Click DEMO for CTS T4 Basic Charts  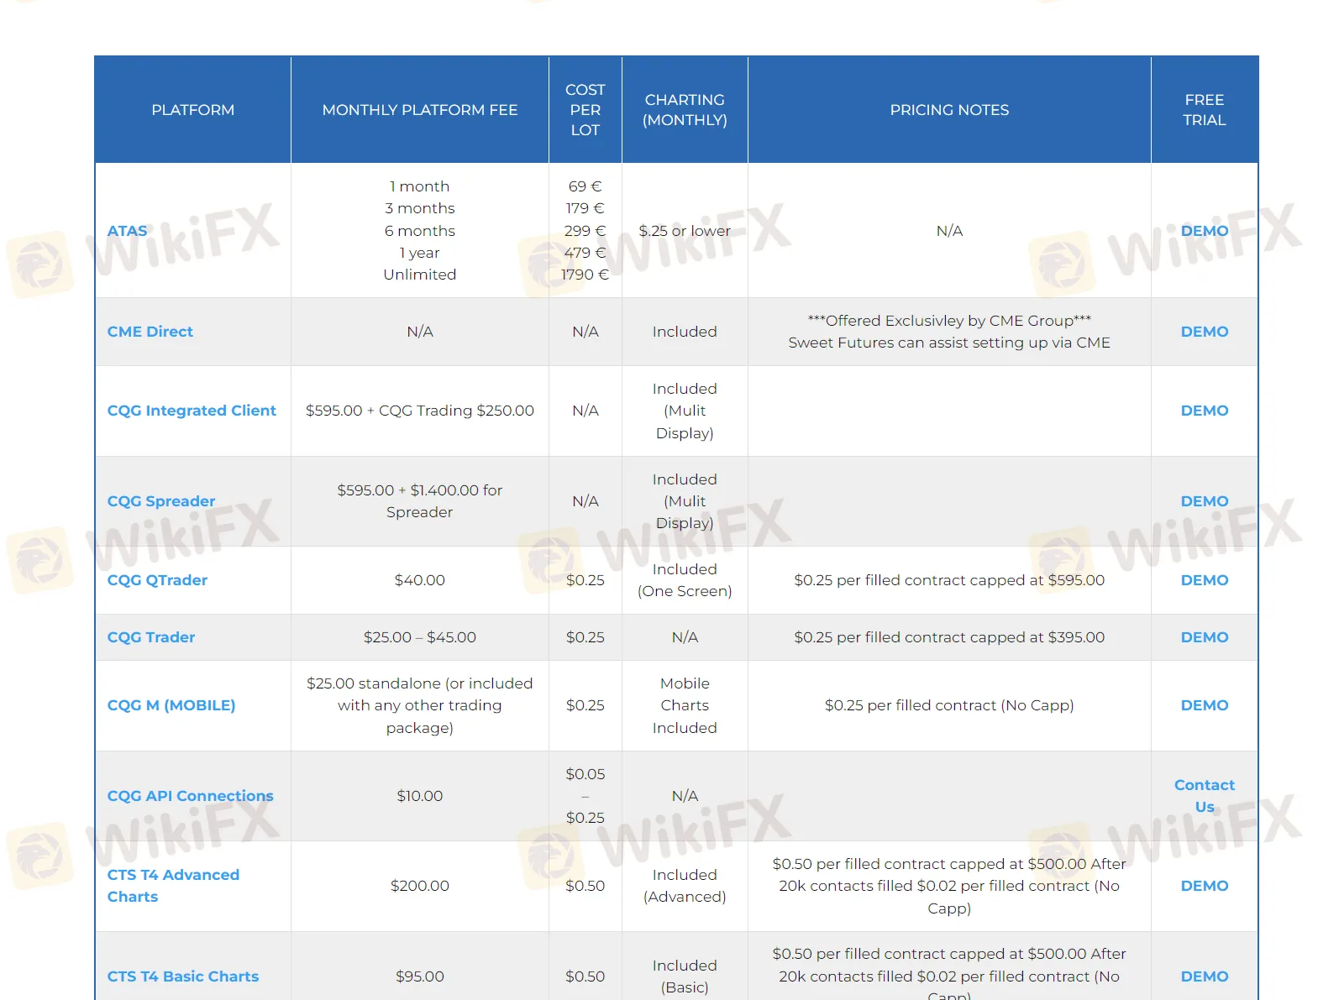click(1204, 976)
